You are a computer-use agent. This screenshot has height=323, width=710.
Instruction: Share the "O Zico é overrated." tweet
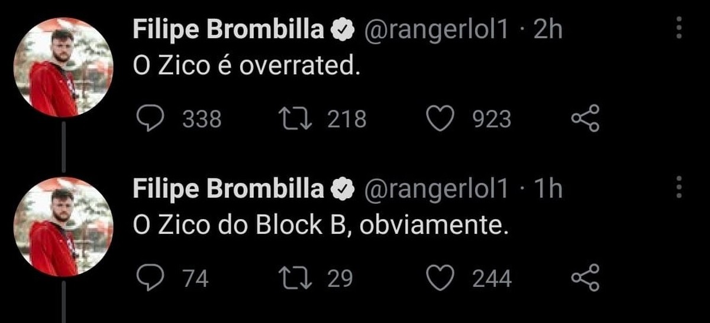click(x=585, y=119)
